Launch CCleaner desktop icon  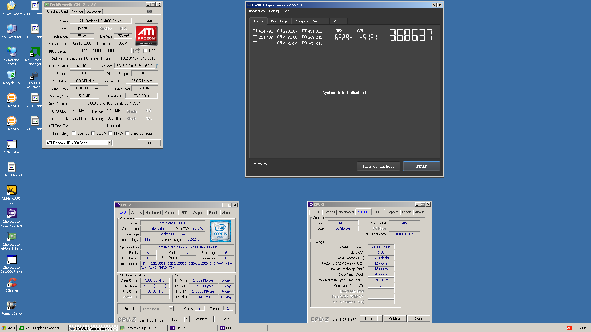point(11,285)
